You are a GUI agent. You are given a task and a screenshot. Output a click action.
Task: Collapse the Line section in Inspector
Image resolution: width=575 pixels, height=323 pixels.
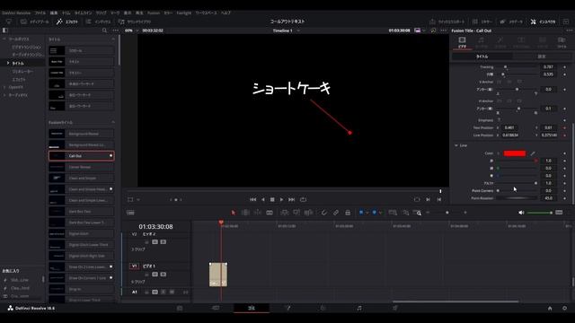coord(456,145)
